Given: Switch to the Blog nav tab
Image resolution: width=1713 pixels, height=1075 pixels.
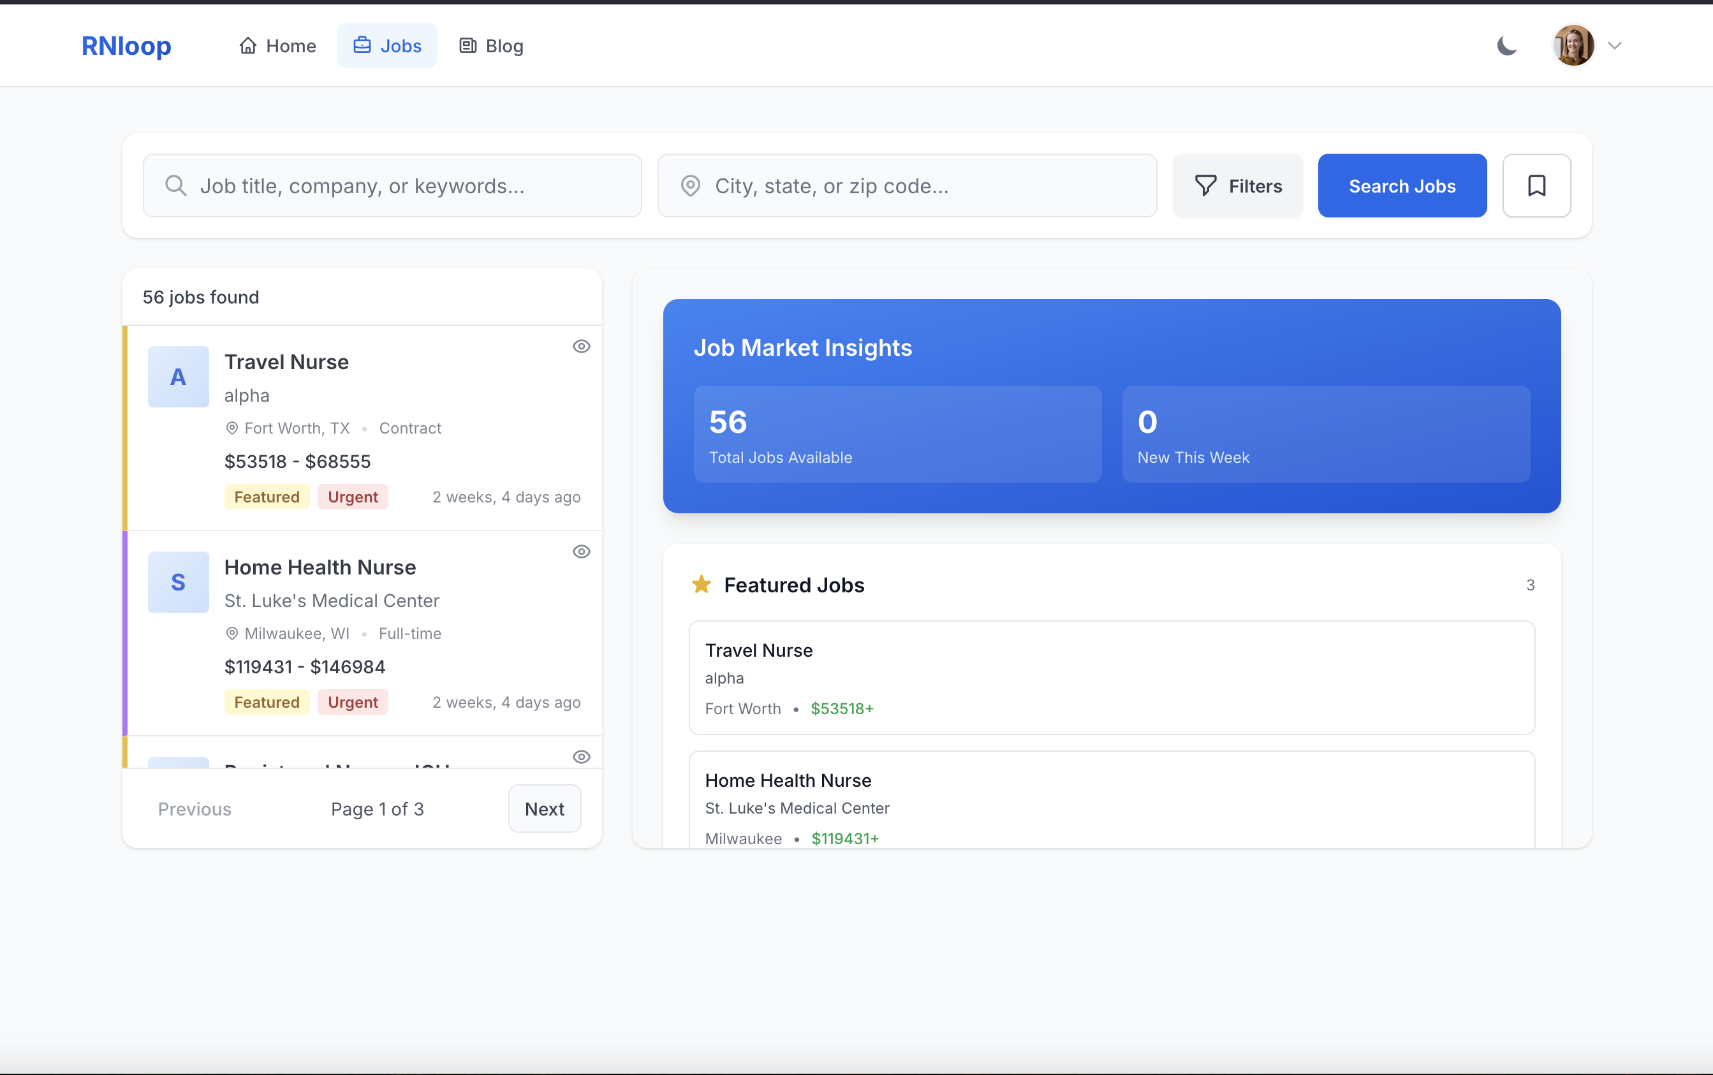Looking at the screenshot, I should (490, 45).
